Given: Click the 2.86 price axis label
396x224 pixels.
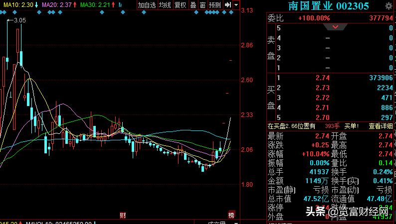Looking at the screenshot, I should click(x=247, y=45).
